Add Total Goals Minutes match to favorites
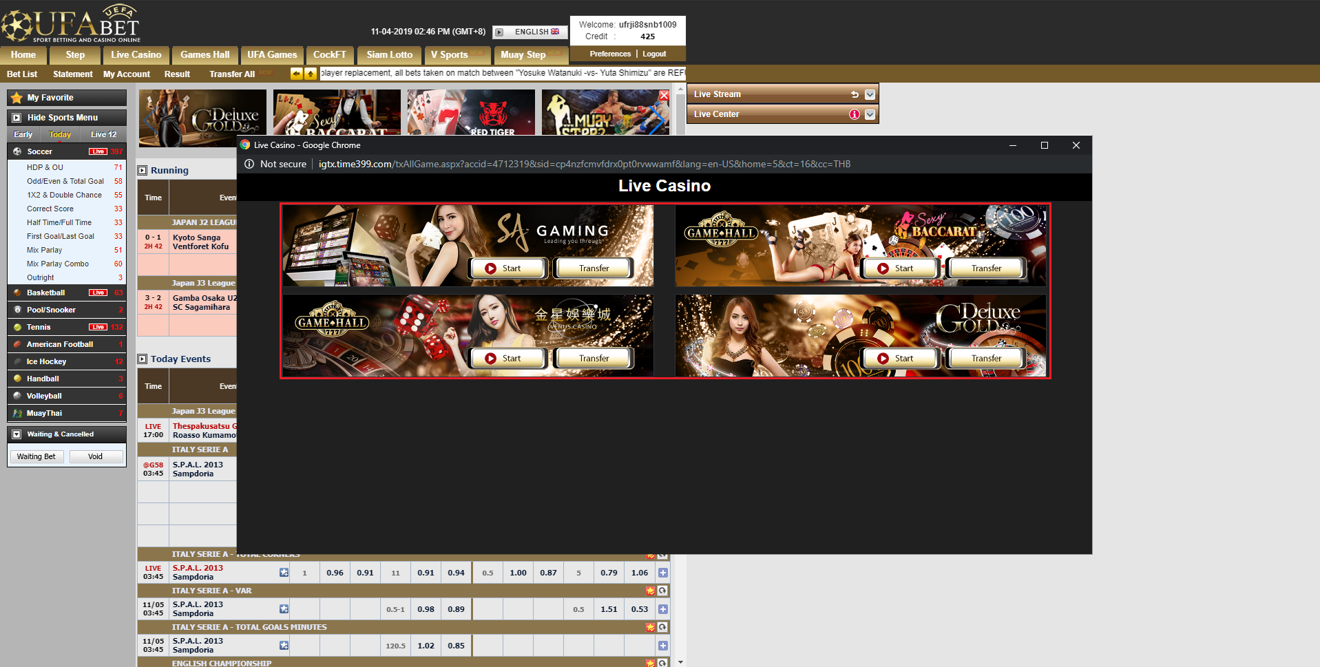This screenshot has height=667, width=1320. pos(284,646)
